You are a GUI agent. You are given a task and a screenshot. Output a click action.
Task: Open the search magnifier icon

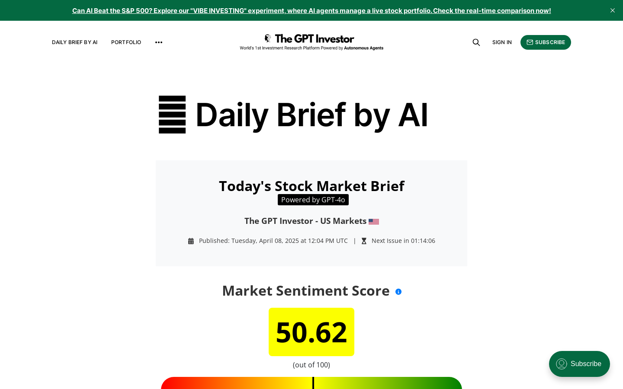pos(476,42)
